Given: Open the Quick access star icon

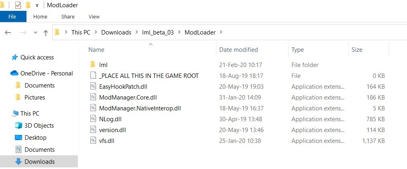Looking at the screenshot, I should (15, 57).
